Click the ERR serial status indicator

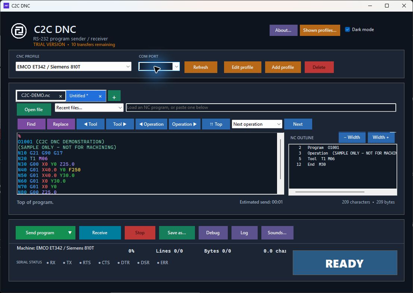coord(162,263)
